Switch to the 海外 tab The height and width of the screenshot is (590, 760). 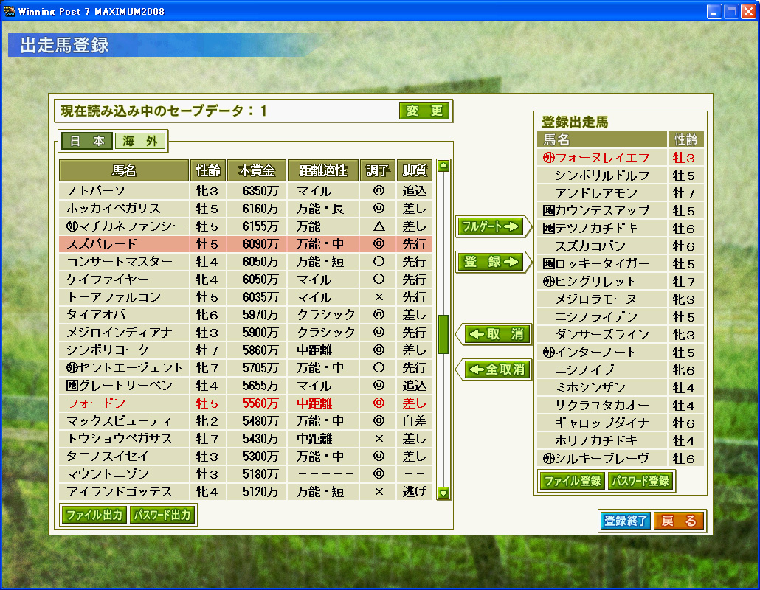(x=140, y=141)
